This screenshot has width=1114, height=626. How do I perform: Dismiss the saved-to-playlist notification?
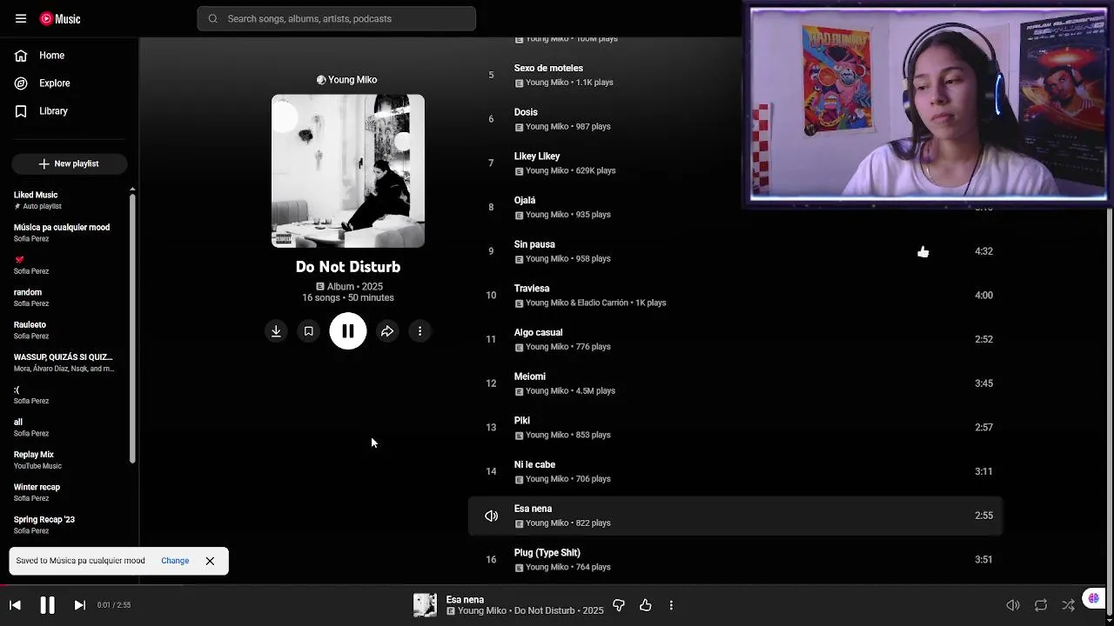(x=210, y=561)
